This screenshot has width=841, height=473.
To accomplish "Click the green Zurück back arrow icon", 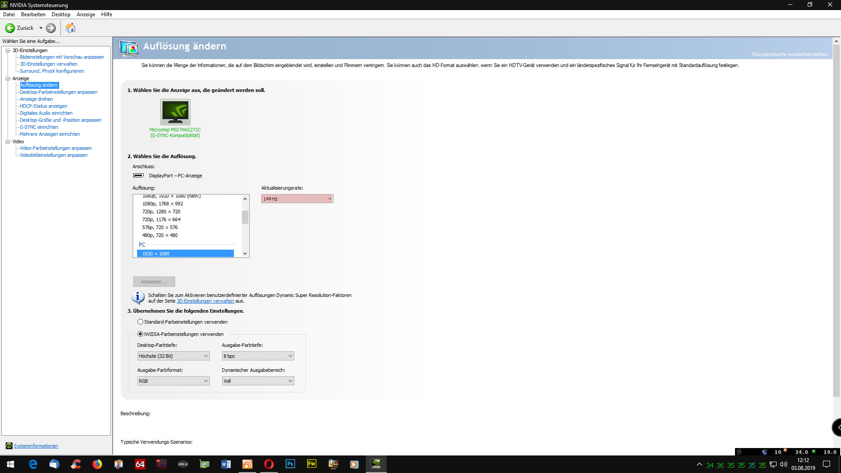I will click(10, 28).
